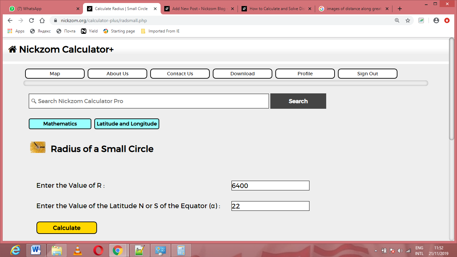This screenshot has width=457, height=257.
Task: Switch to How to Calculate and Solve tab
Action: (x=277, y=9)
